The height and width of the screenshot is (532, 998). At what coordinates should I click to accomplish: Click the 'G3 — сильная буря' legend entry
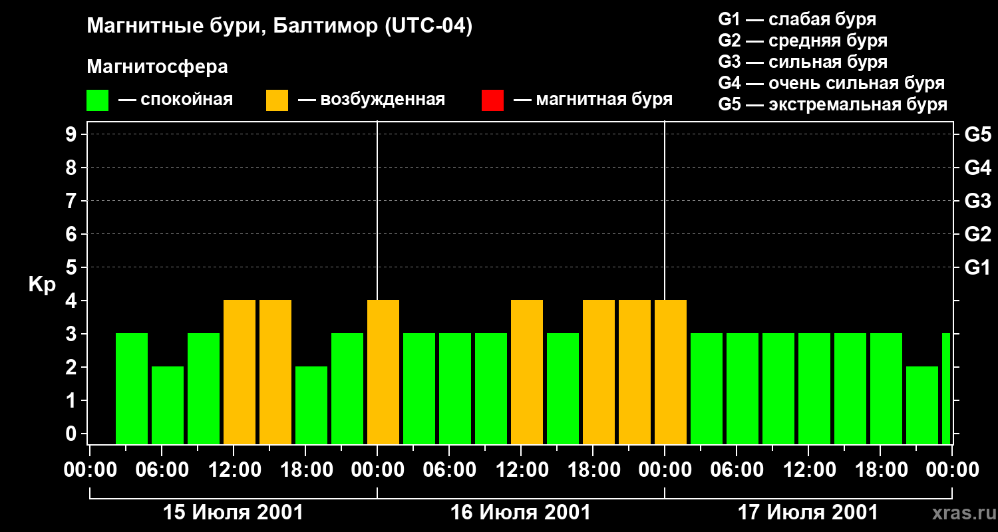click(x=802, y=62)
